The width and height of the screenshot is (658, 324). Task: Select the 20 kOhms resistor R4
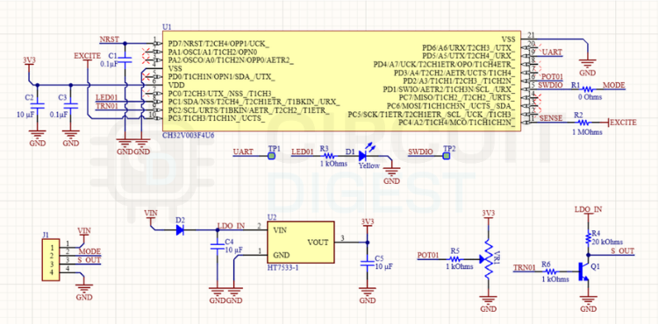tap(588, 237)
